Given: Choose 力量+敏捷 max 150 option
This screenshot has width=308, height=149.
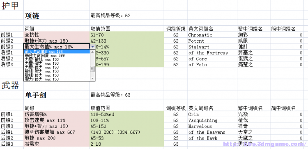Looking at the screenshot, I should tap(57, 59).
